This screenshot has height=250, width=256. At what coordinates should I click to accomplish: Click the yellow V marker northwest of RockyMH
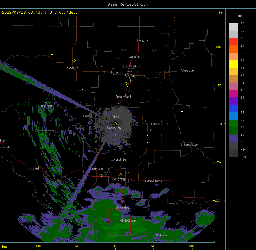(x=52, y=55)
